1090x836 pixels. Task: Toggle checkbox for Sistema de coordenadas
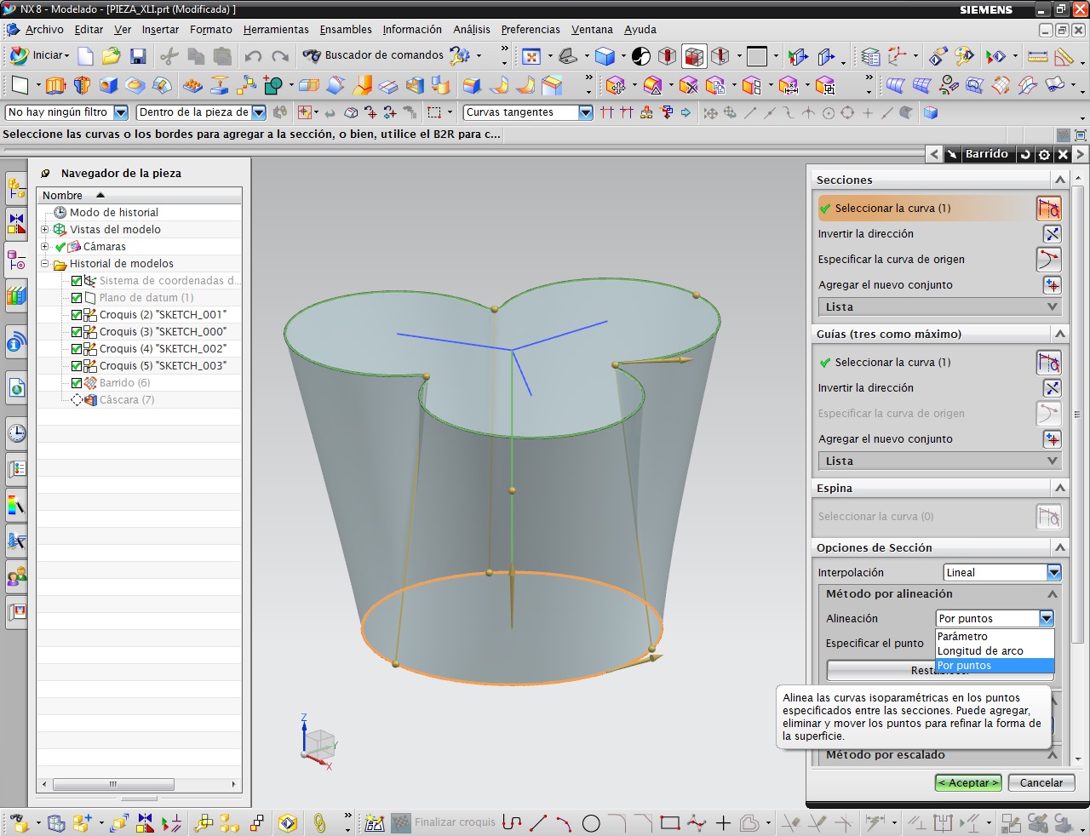coord(77,281)
